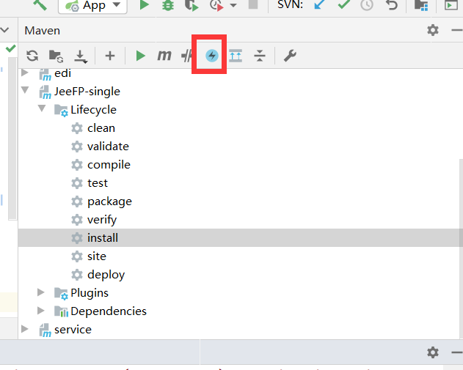463x370 pixels.
Task: Select the package lifecycle goal
Action: tap(109, 201)
